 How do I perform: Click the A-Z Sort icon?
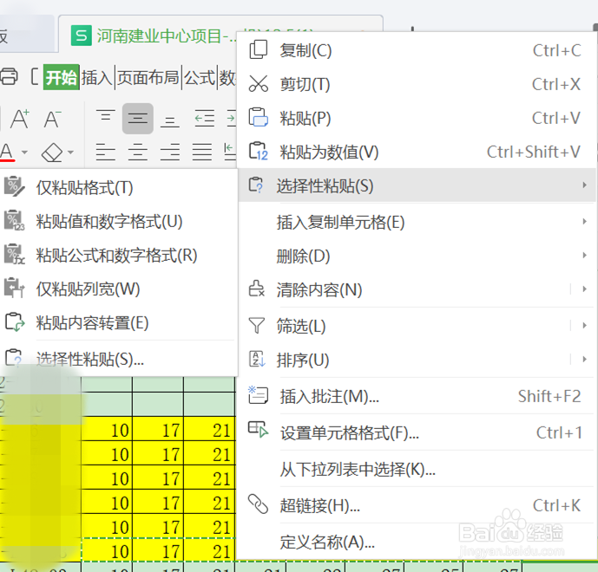coord(257,359)
